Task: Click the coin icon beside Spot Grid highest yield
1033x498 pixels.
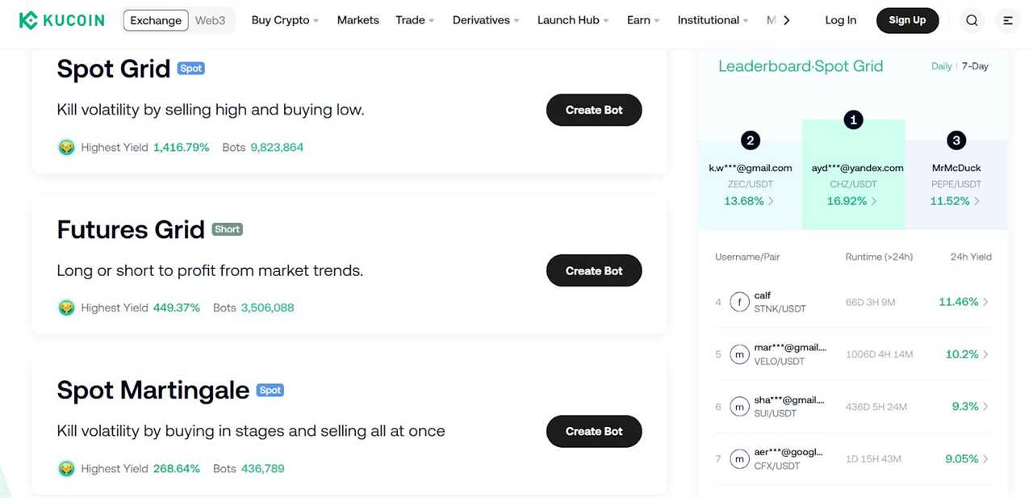Action: point(66,147)
